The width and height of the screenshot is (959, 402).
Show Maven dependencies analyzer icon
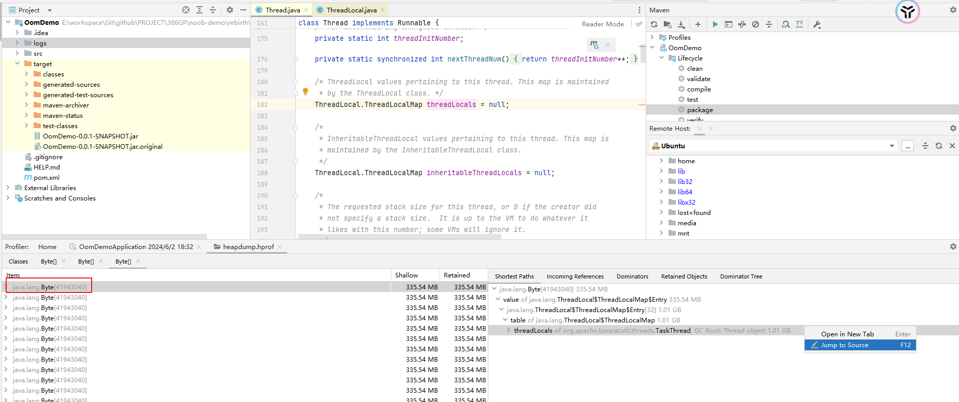point(786,24)
